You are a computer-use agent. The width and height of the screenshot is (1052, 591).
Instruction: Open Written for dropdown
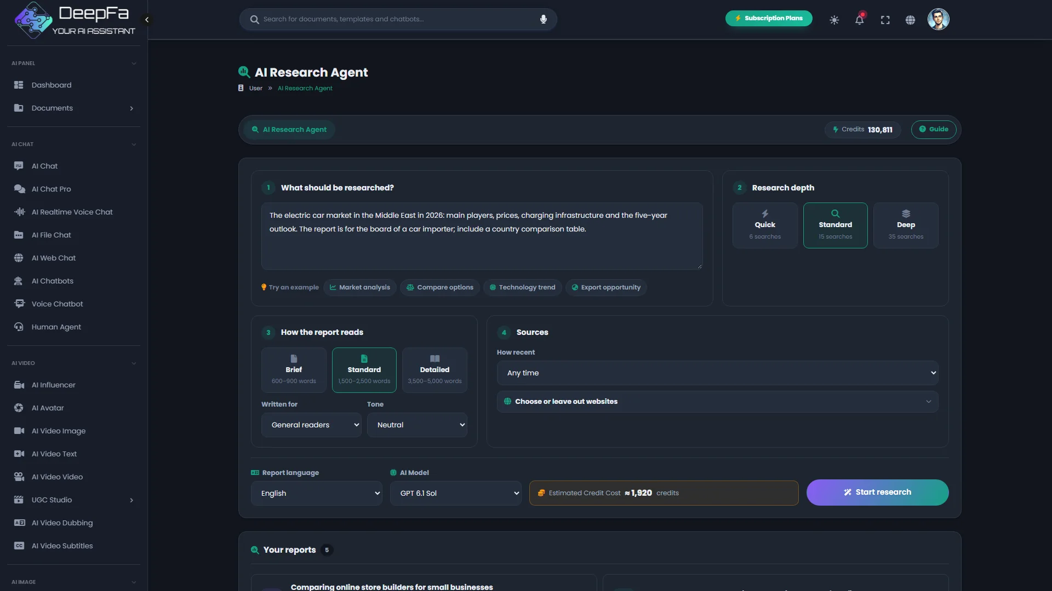311,425
